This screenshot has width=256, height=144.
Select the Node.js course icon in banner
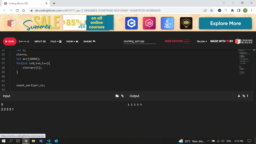149,23
